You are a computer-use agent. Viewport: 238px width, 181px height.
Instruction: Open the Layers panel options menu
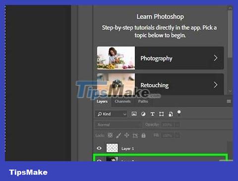pyautogui.click(x=229, y=101)
